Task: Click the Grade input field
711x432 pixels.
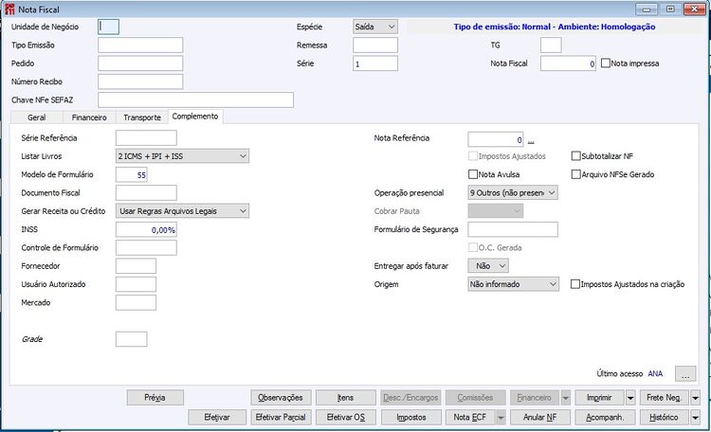Action: [132, 339]
